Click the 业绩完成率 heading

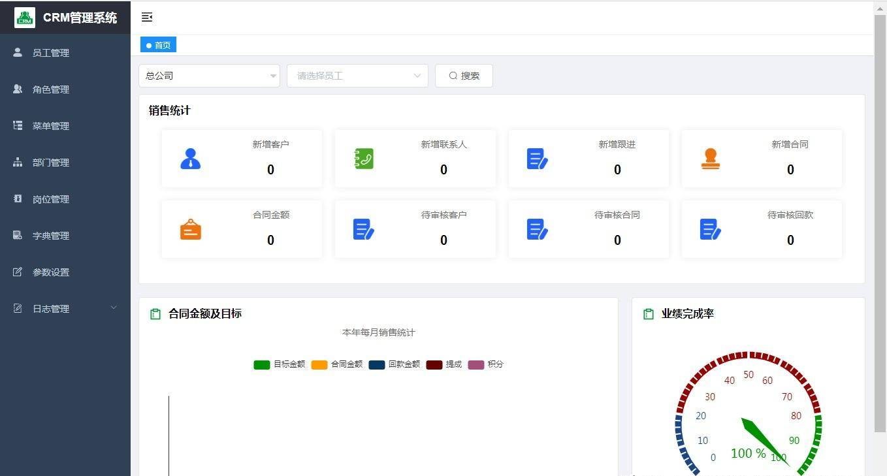pyautogui.click(x=687, y=314)
